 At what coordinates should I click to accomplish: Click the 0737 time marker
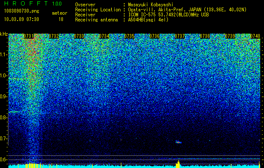tap(180, 36)
